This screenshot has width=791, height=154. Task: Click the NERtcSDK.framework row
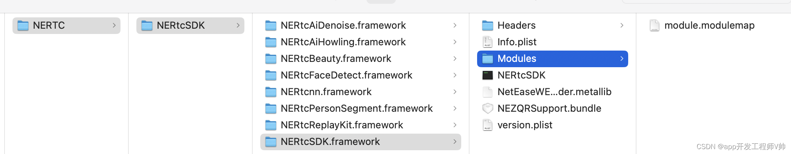click(361, 142)
